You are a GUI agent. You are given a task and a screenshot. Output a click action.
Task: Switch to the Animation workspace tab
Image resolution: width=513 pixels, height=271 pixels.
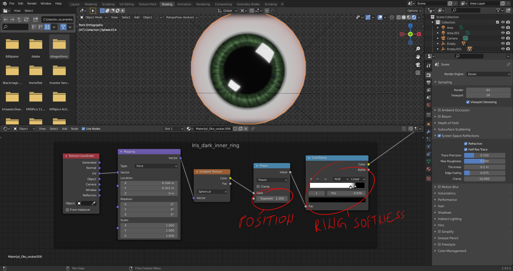click(x=184, y=4)
